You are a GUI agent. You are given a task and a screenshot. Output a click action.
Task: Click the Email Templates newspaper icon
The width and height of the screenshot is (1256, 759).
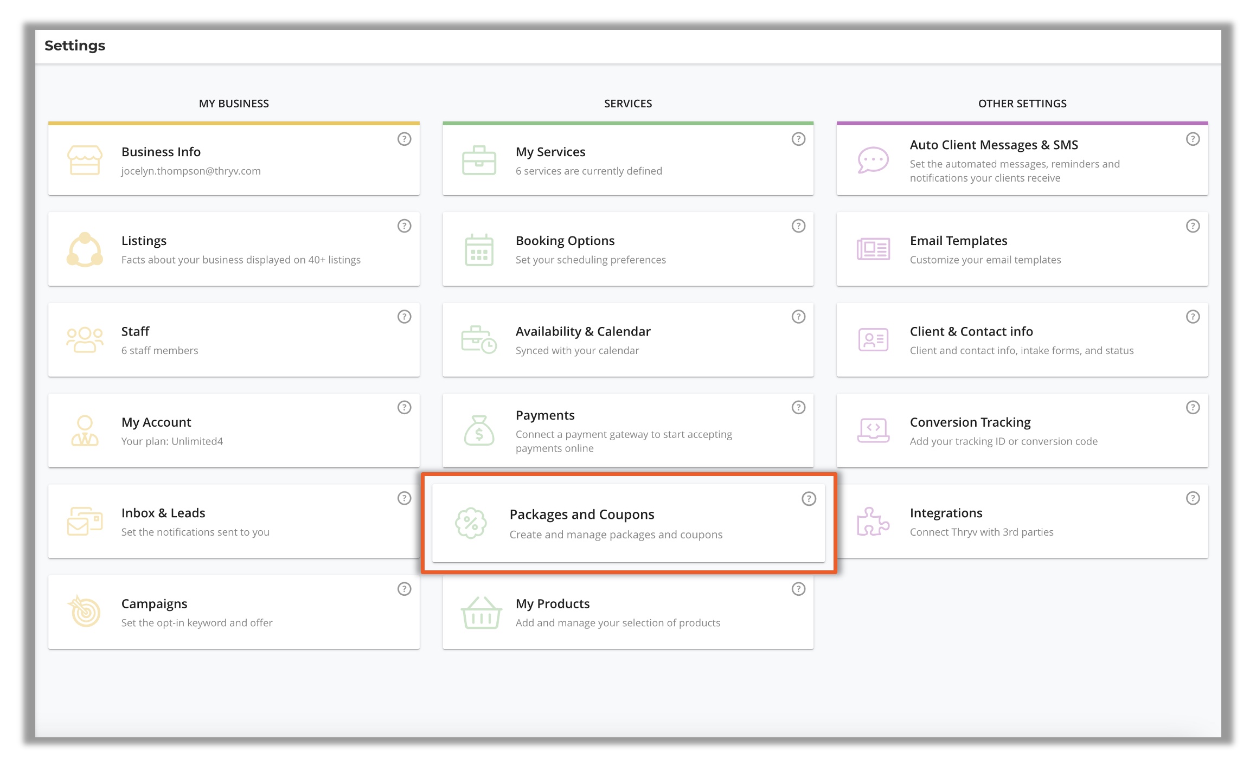pyautogui.click(x=873, y=249)
